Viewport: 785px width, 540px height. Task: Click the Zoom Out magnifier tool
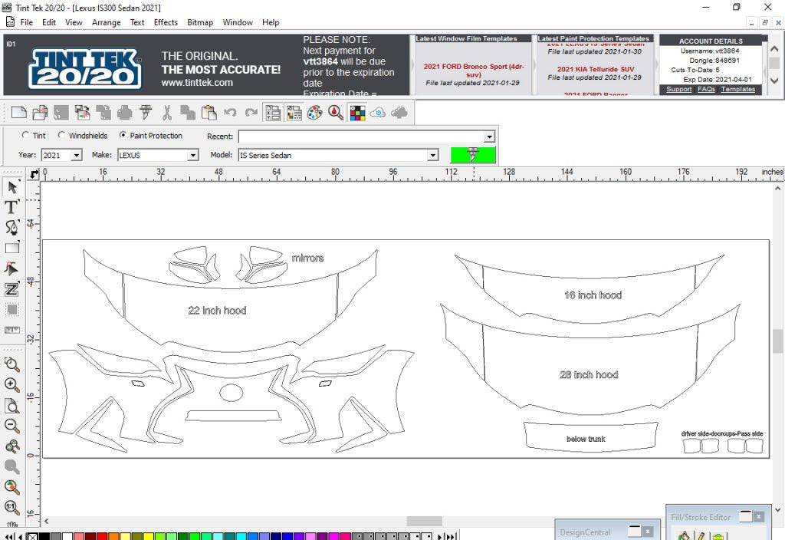coord(12,426)
